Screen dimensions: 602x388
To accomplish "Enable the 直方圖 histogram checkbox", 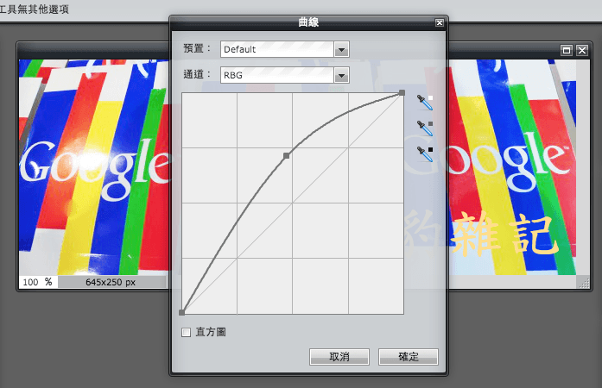I will pyautogui.click(x=186, y=332).
